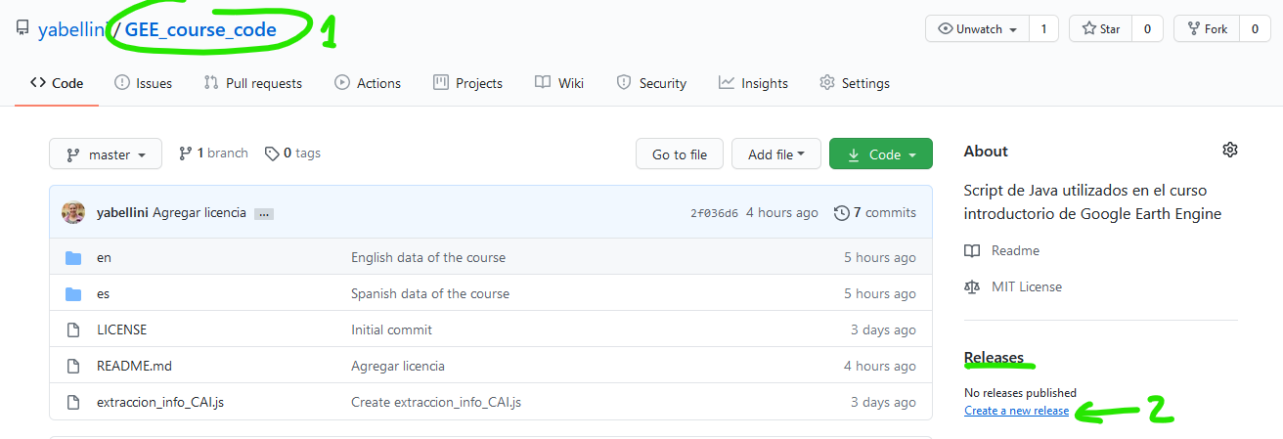Image resolution: width=1283 pixels, height=439 pixels.
Task: Switch to the Code tab
Action: 57,83
